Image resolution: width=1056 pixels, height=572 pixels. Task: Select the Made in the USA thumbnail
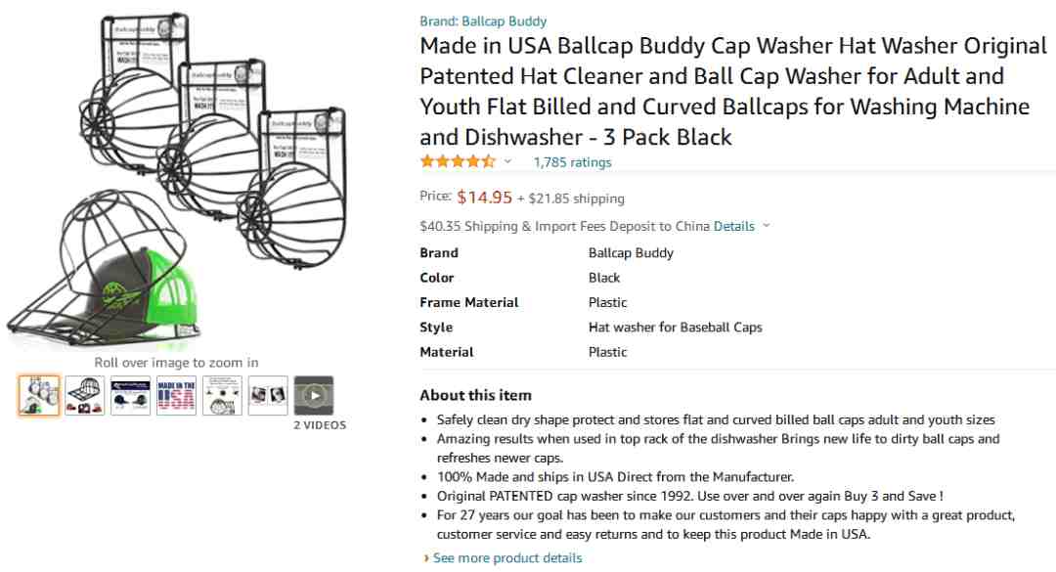[x=176, y=395]
